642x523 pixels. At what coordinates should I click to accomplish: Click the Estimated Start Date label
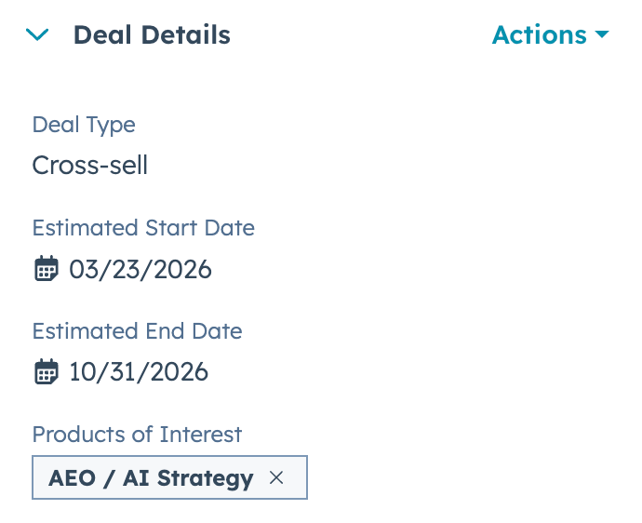(x=143, y=228)
